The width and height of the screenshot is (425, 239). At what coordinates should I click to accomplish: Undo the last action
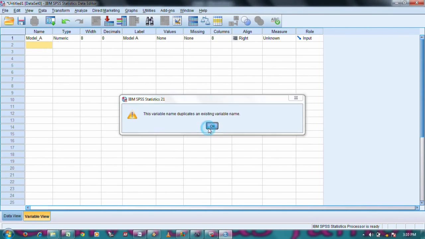tap(66, 21)
